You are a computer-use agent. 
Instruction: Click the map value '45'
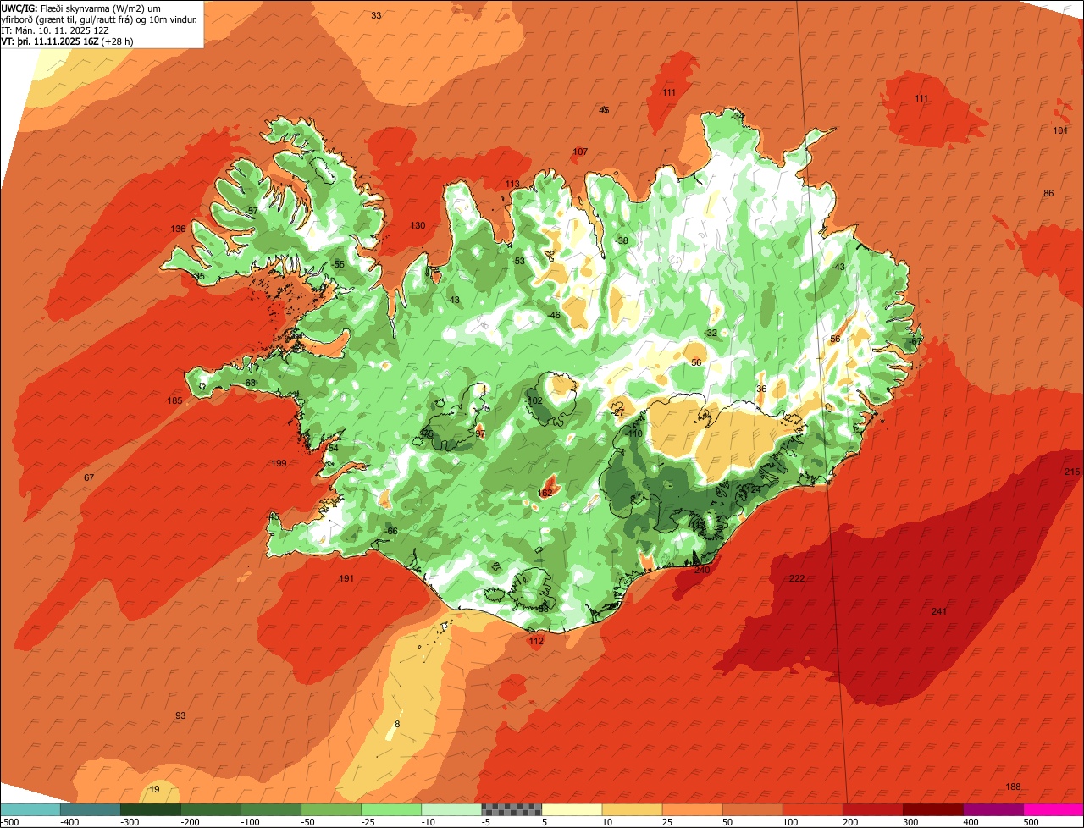604,110
